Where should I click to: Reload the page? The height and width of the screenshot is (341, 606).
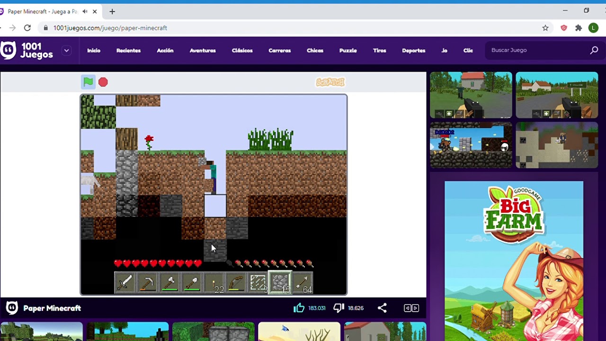point(27,28)
